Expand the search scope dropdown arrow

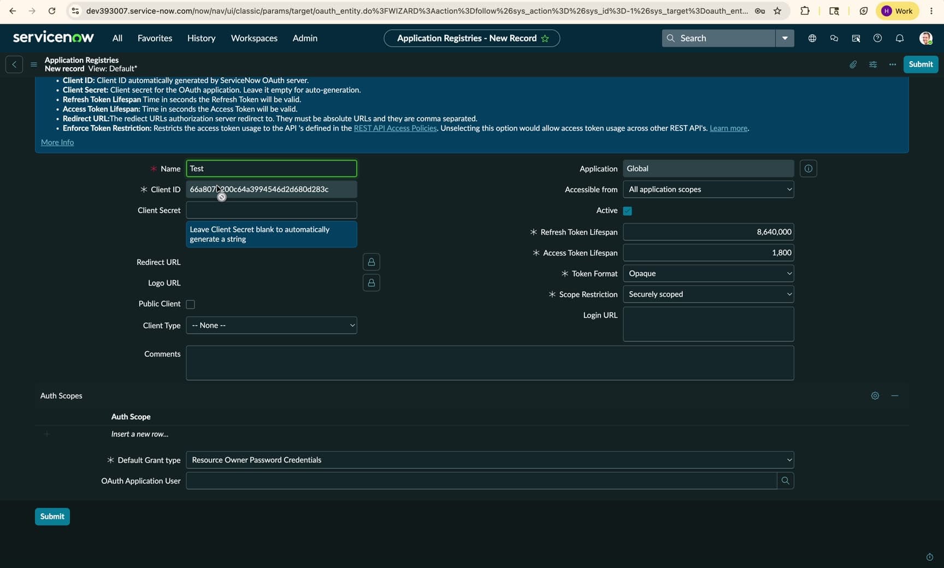pos(785,38)
